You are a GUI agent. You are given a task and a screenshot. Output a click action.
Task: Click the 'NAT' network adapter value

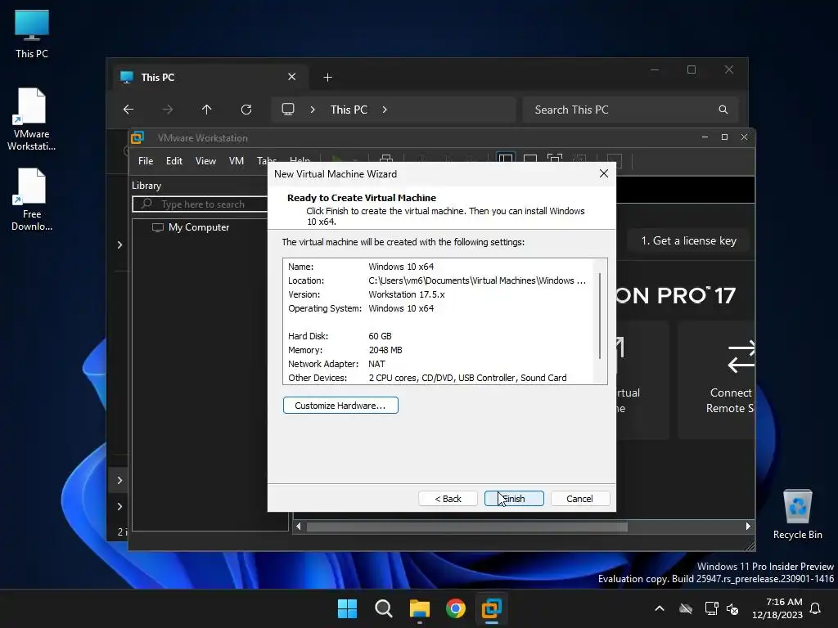click(x=376, y=364)
